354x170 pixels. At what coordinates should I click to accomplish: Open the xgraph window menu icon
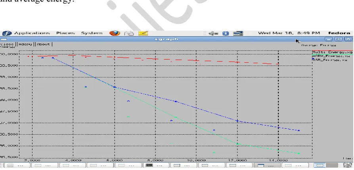[4, 39]
